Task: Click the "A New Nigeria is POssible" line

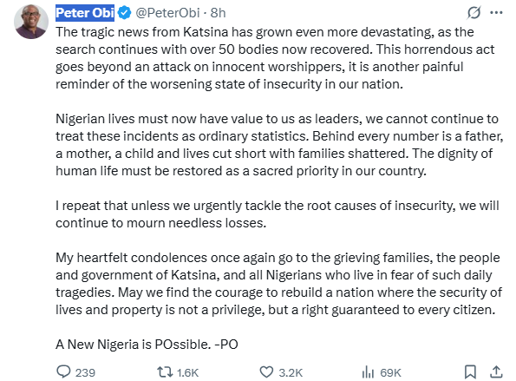Action: click(x=147, y=345)
